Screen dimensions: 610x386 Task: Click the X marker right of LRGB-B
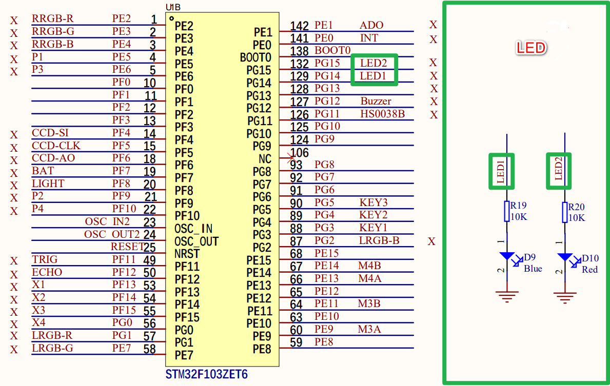pyautogui.click(x=431, y=241)
